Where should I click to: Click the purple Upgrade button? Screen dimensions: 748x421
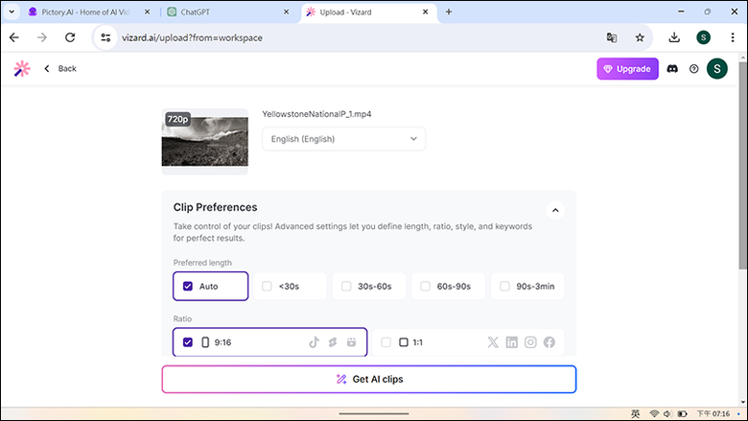click(x=627, y=69)
